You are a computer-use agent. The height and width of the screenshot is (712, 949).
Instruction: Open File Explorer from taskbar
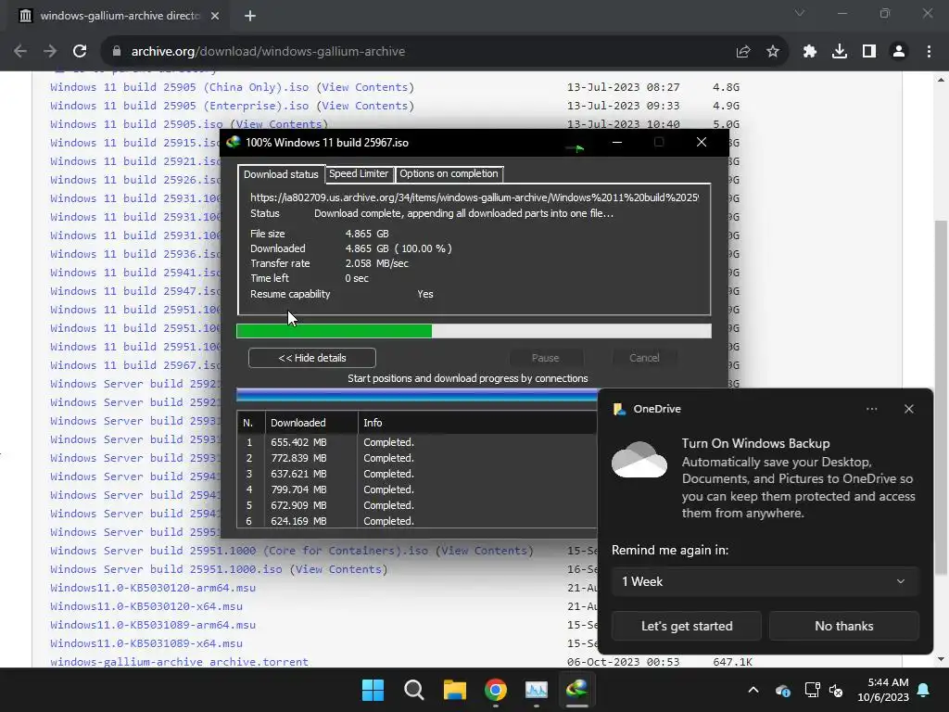454,690
